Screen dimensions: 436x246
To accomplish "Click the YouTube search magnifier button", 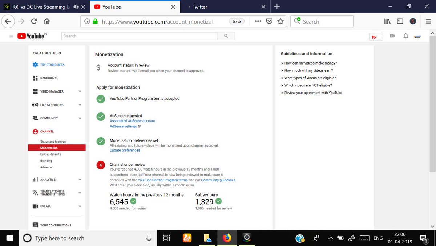I will (x=226, y=36).
